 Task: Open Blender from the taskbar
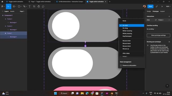pos(112,93)
